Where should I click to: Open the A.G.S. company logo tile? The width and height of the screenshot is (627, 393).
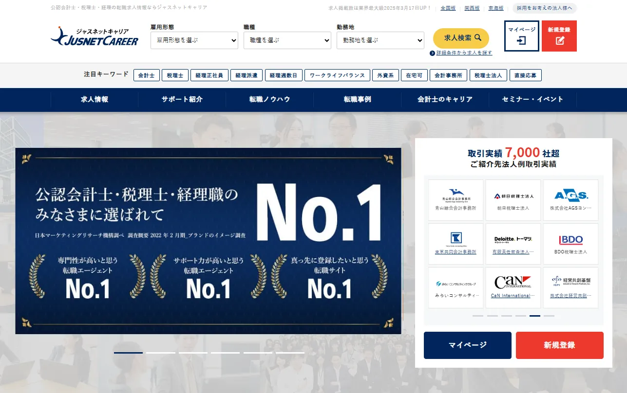[570, 200]
